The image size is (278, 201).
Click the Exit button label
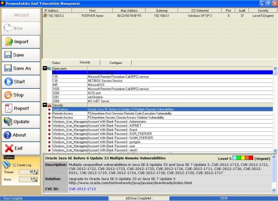(19, 148)
